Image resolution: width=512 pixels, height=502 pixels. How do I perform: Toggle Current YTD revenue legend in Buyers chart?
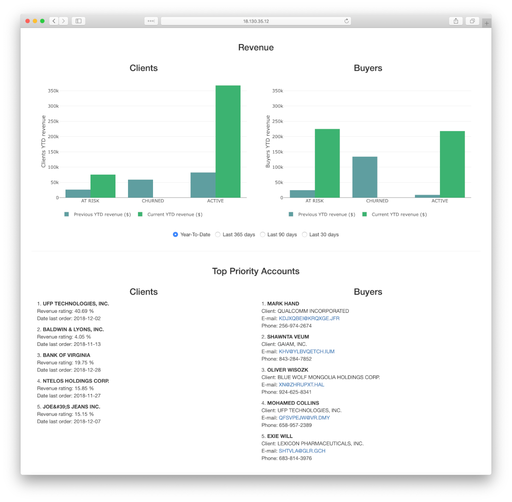click(394, 214)
